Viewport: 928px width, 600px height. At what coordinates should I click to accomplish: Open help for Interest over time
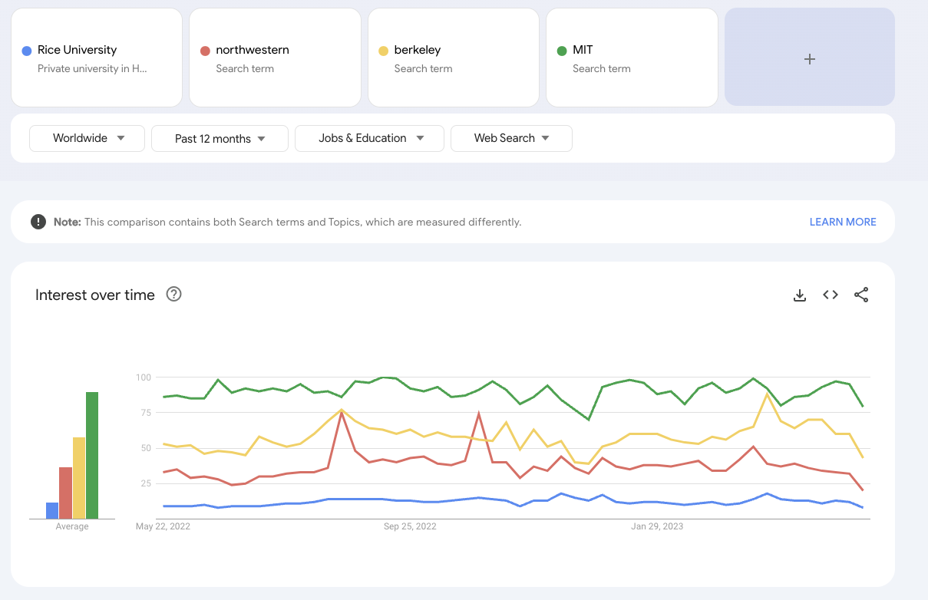[173, 295]
